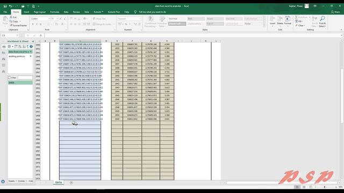Click the formula bar input
This screenshot has height=193, width=344.
pos(192,35)
